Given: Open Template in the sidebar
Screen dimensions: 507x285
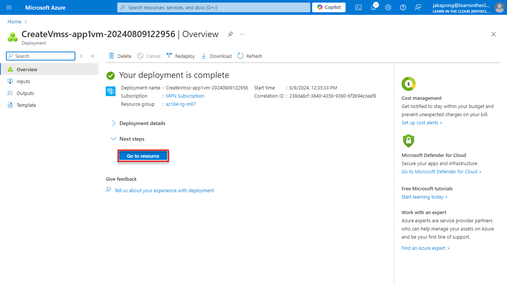Looking at the screenshot, I should (x=49, y=105).
